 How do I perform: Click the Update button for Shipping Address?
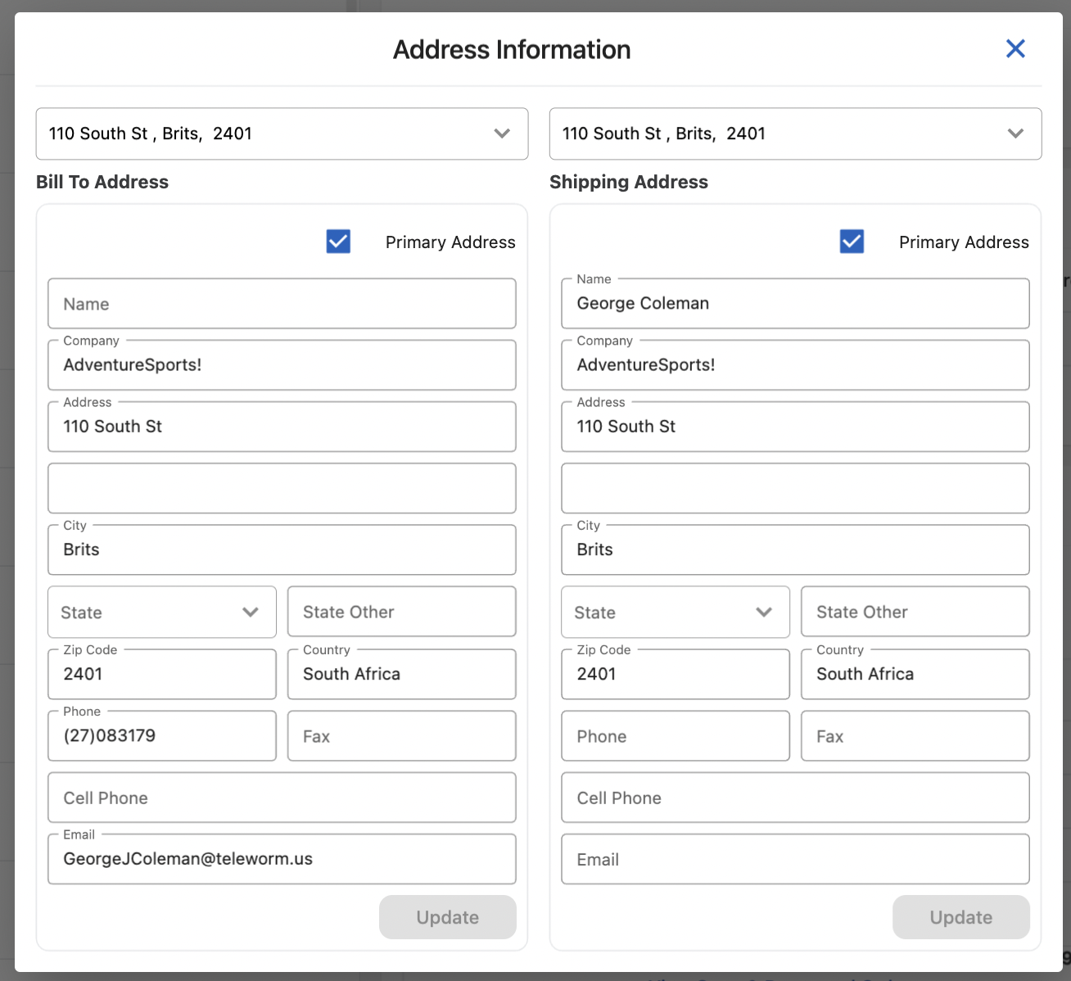[x=960, y=917]
